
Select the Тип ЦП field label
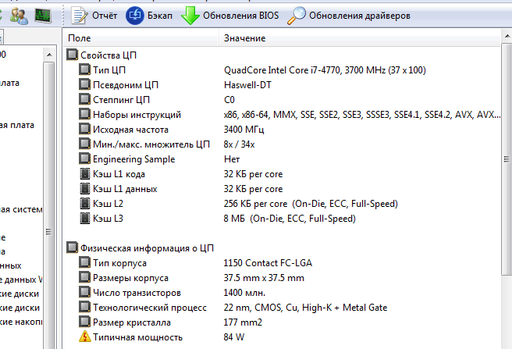point(109,70)
